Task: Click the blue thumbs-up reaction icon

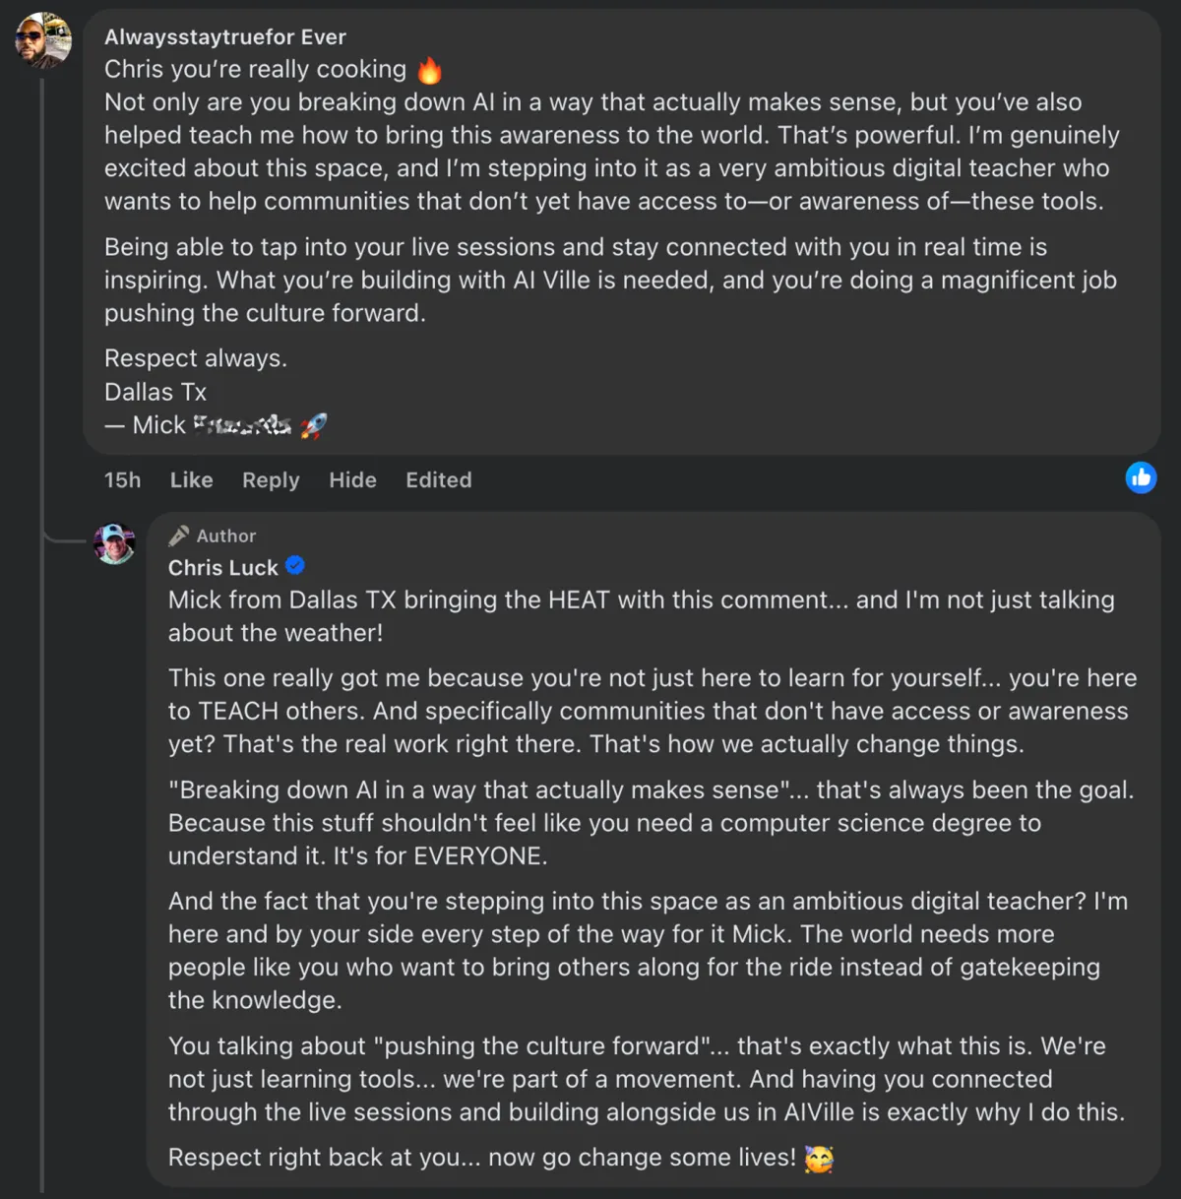Action: pyautogui.click(x=1141, y=478)
